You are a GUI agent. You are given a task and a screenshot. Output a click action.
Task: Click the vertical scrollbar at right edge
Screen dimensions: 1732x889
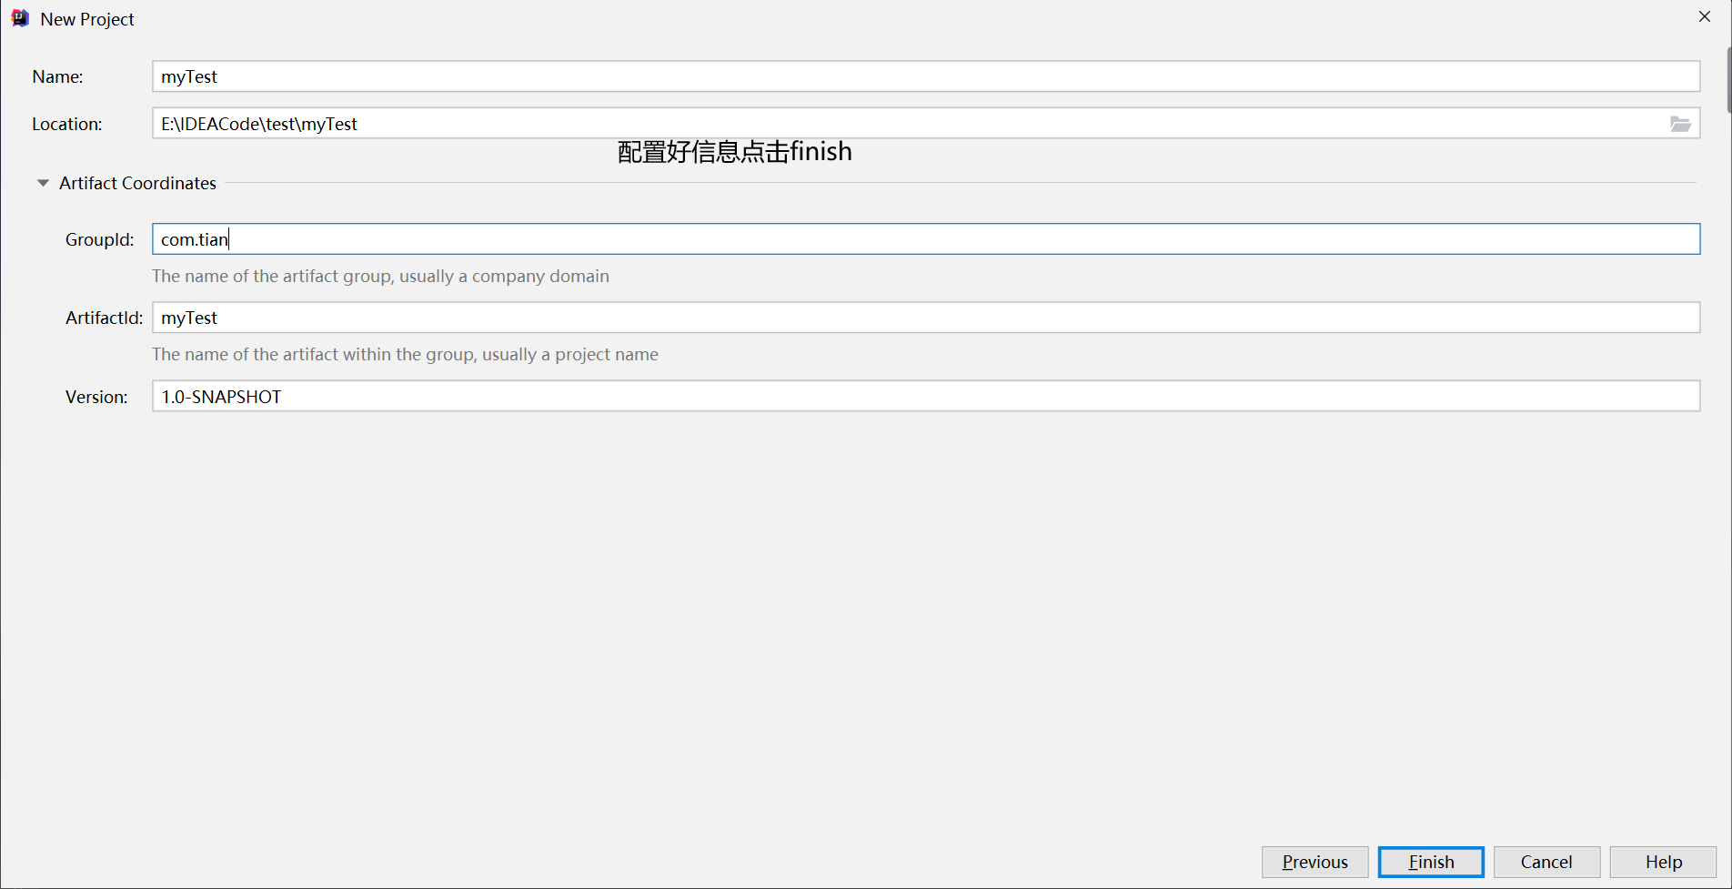1728,80
